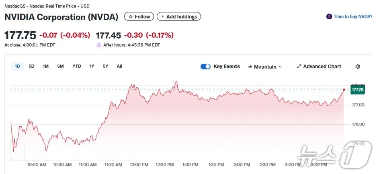Select the 1D time range tab
The height and width of the screenshot is (174, 377).
click(17, 67)
